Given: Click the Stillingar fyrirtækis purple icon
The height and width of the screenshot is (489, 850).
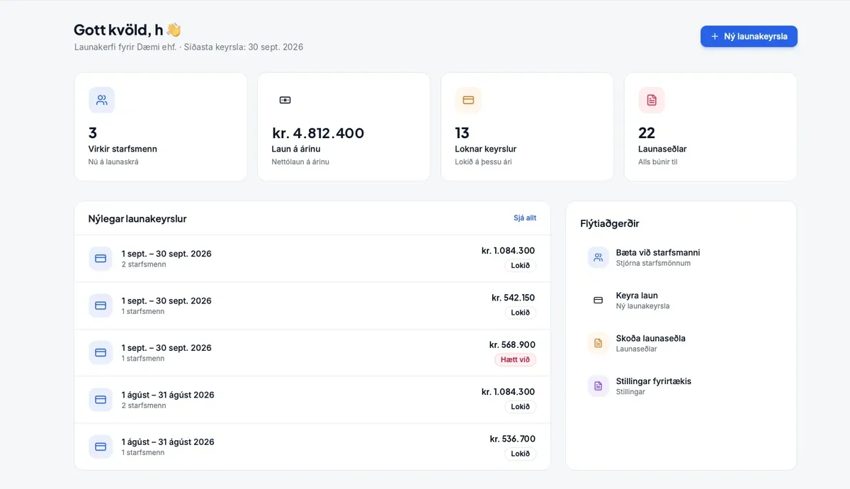Looking at the screenshot, I should pos(599,386).
